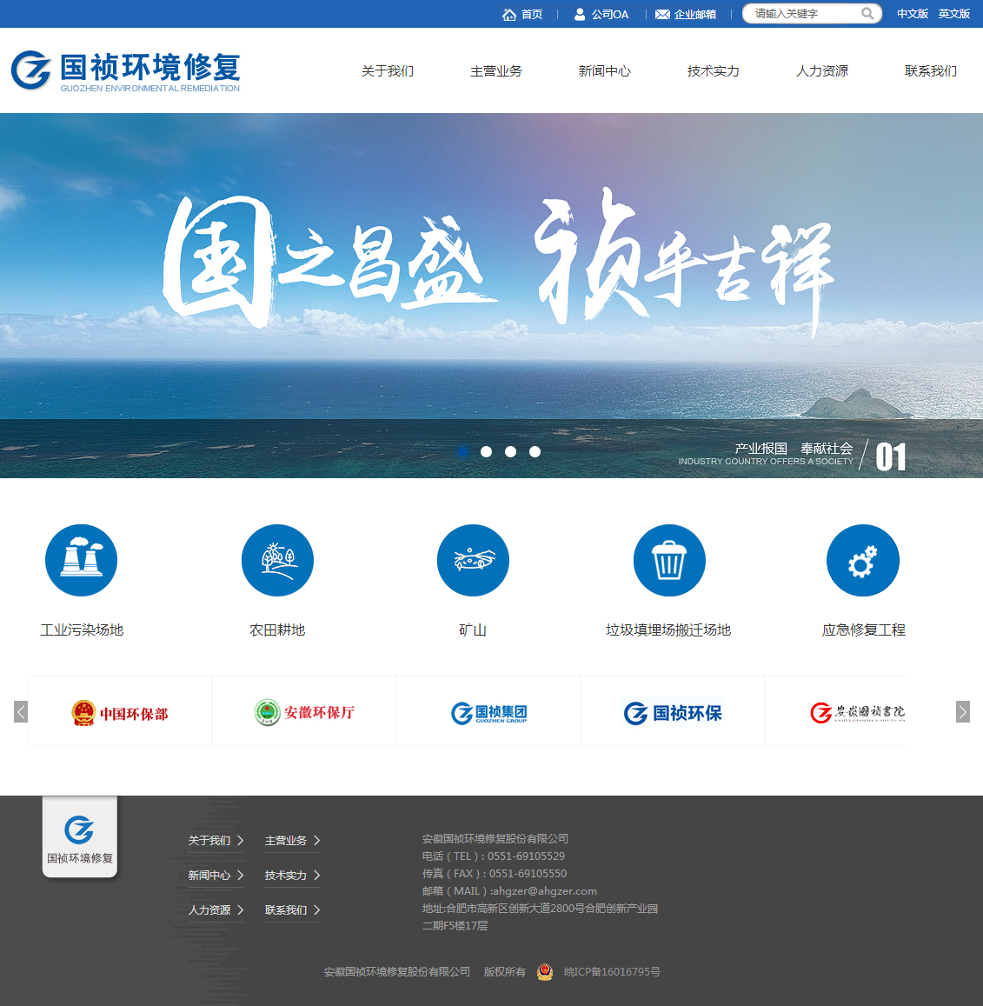Select the mine icon 矿山
This screenshot has height=1006, width=983.
point(473,560)
